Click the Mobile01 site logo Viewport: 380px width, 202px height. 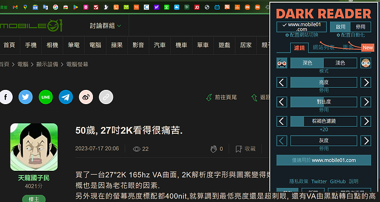point(31,25)
